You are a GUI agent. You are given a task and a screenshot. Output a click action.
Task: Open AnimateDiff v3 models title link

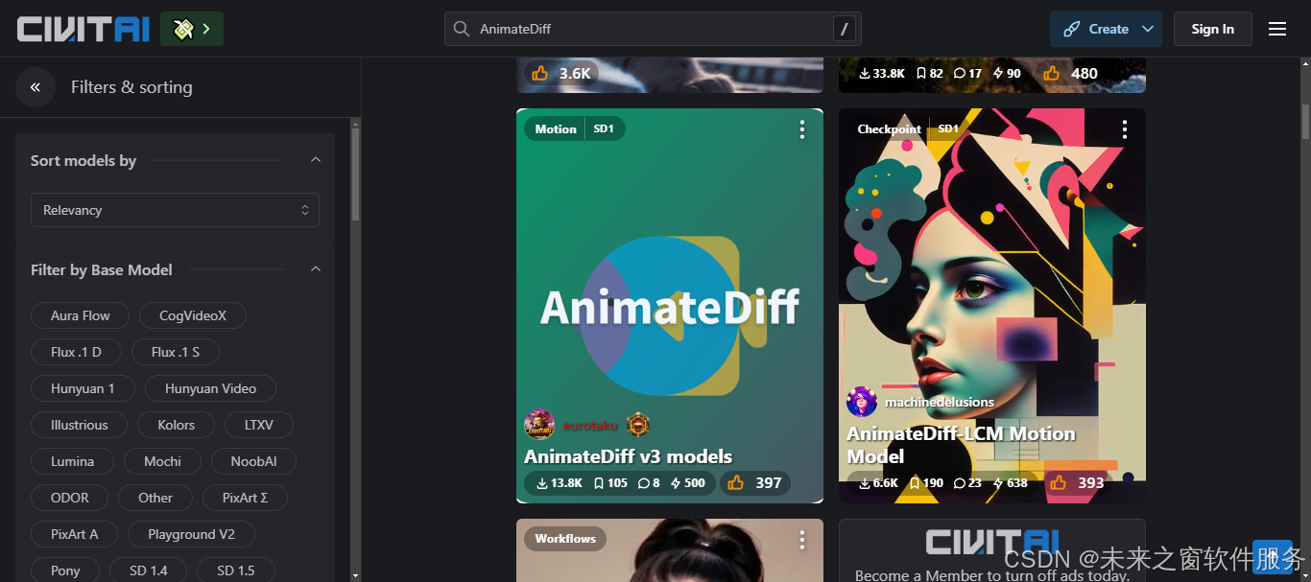click(x=629, y=456)
